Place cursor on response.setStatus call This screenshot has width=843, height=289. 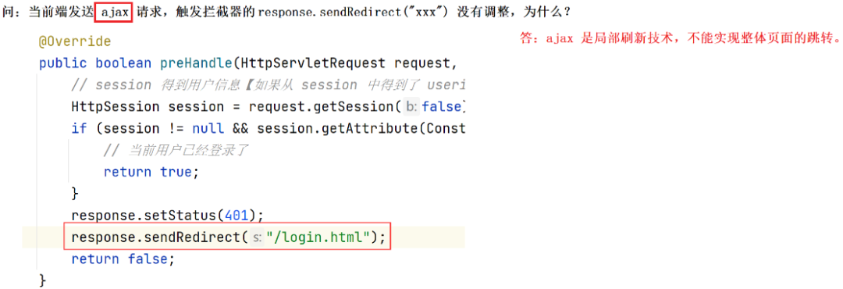168,216
